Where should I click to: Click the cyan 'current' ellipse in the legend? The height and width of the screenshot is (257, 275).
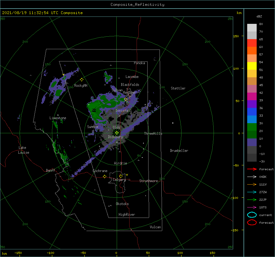coord(252,215)
